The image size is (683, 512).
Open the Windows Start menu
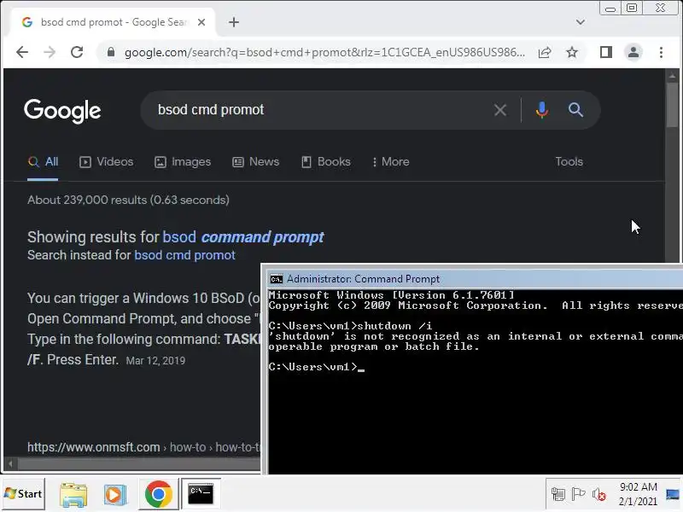pos(23,494)
